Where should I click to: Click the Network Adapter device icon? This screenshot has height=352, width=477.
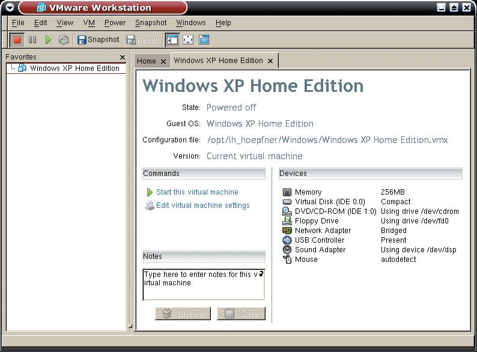click(287, 230)
